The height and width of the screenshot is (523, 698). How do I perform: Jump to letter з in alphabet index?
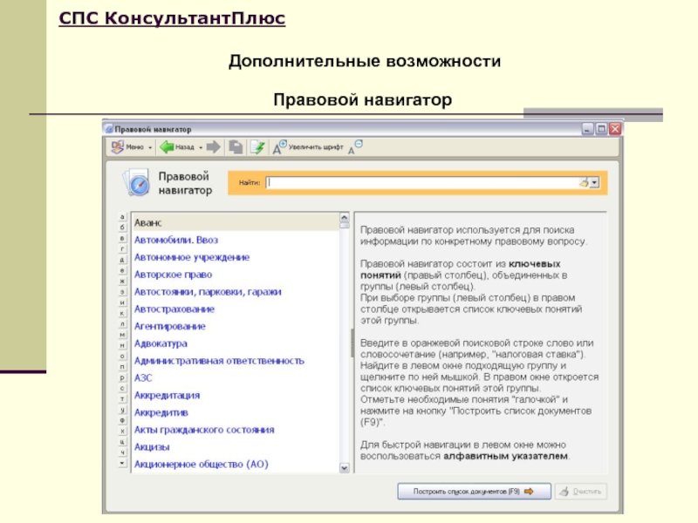coord(122,292)
